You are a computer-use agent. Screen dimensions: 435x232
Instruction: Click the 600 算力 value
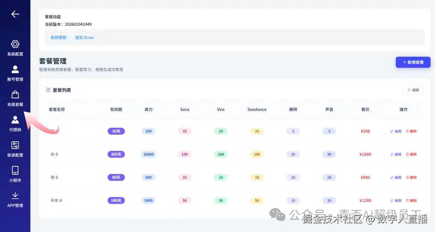(x=148, y=177)
